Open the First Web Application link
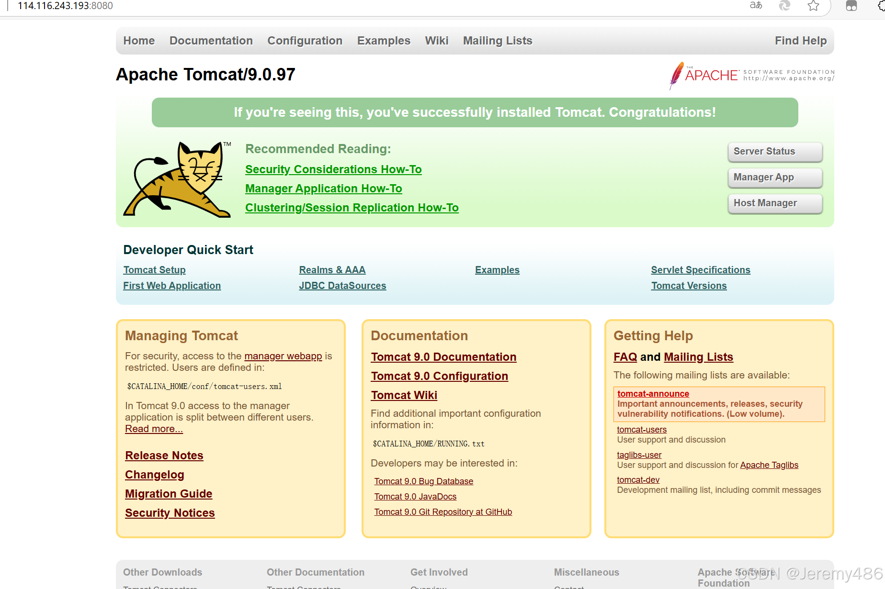885x589 pixels. click(x=172, y=286)
